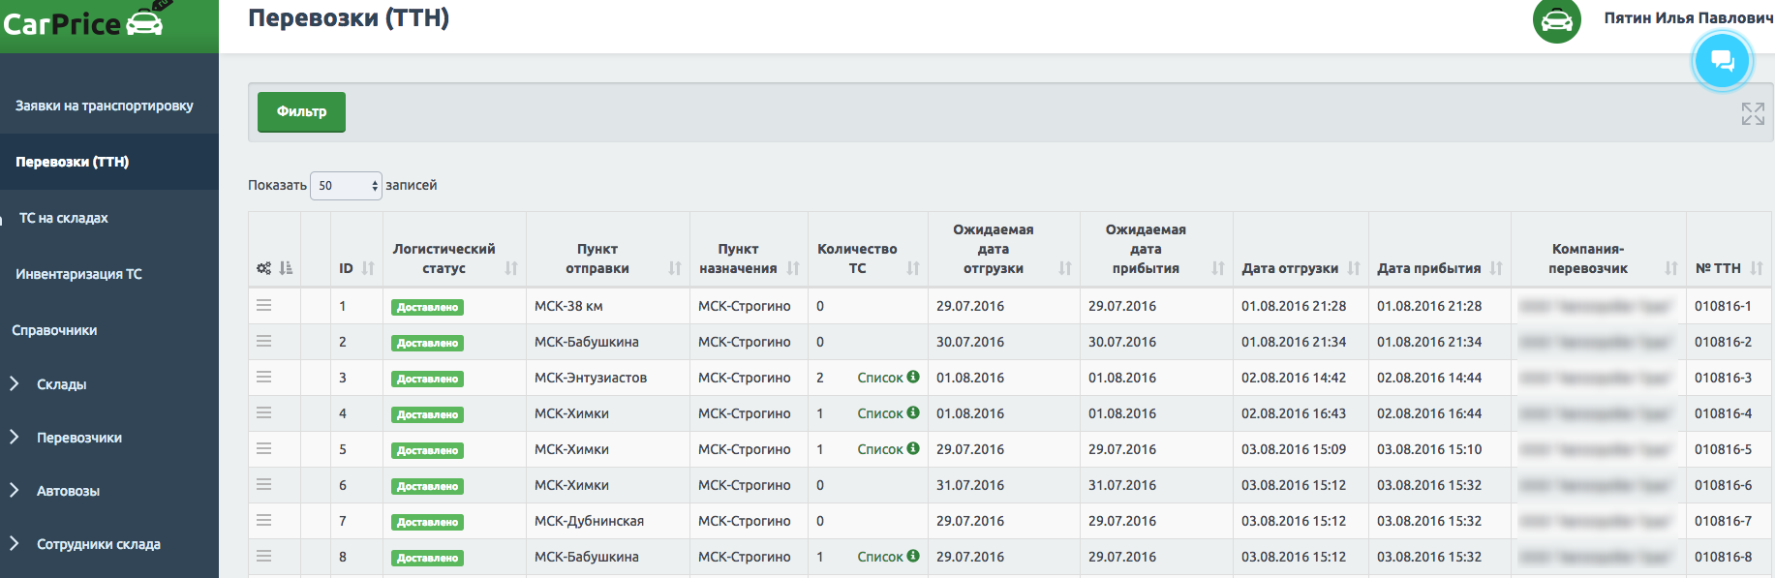Click the fullscreen expand arrows icon
Viewport: 1775px width, 578px height.
[x=1752, y=113]
